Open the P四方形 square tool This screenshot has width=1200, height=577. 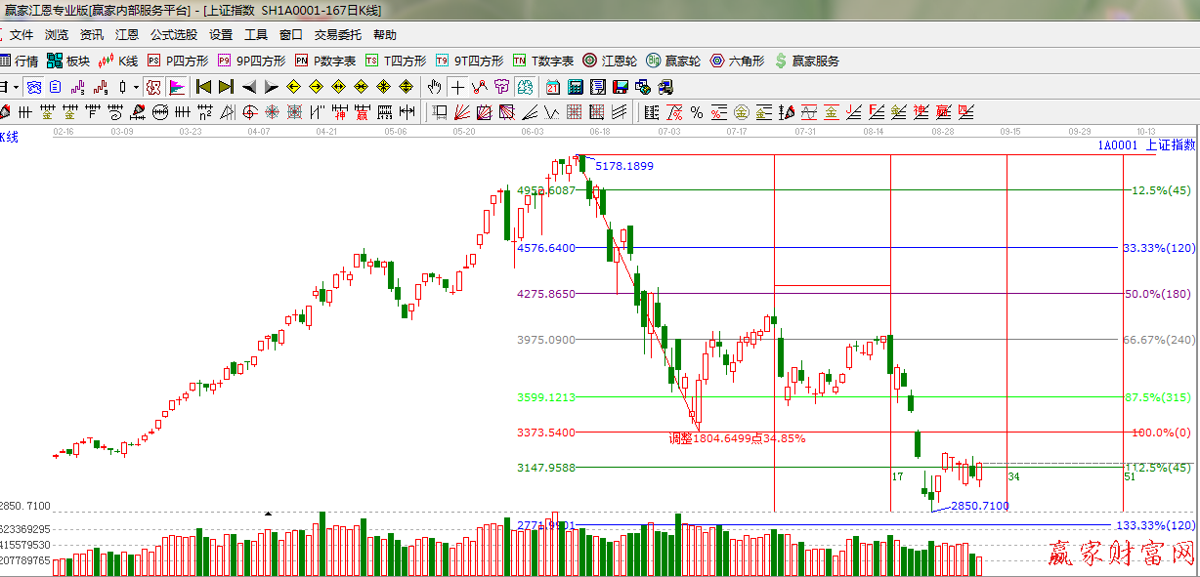(x=178, y=61)
